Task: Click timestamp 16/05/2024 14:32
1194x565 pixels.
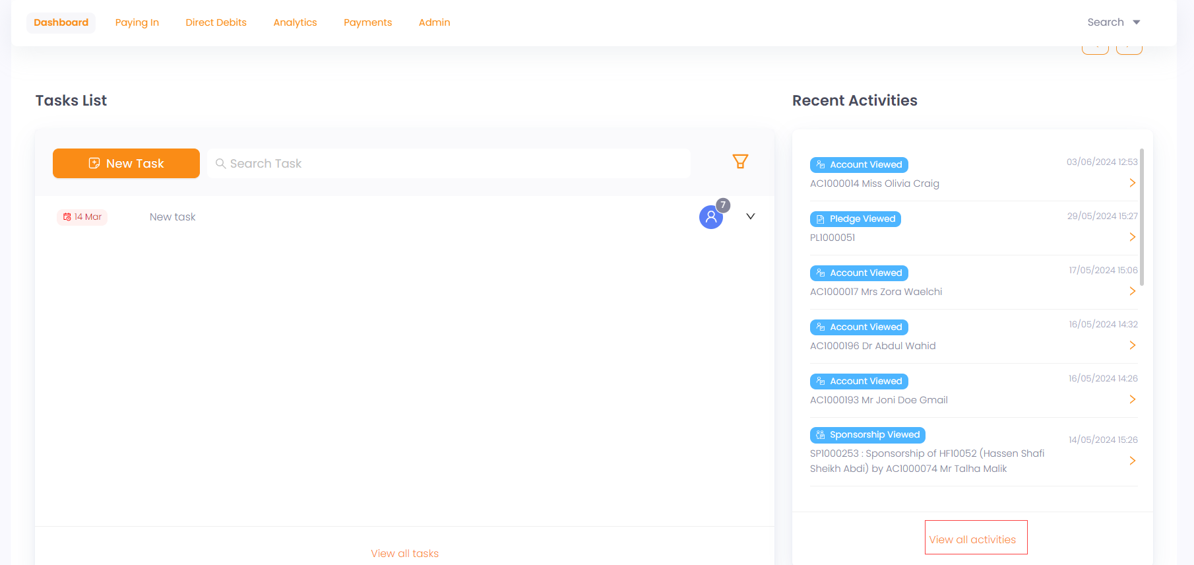Action: point(1103,324)
